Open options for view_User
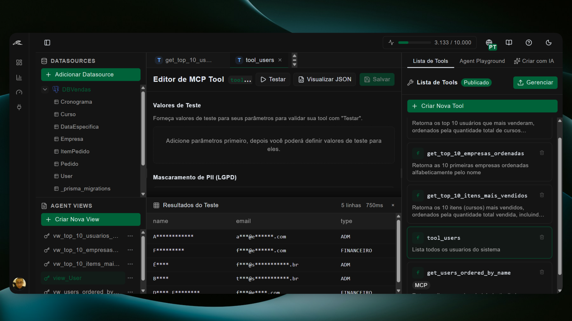572x321 pixels. pos(130,278)
